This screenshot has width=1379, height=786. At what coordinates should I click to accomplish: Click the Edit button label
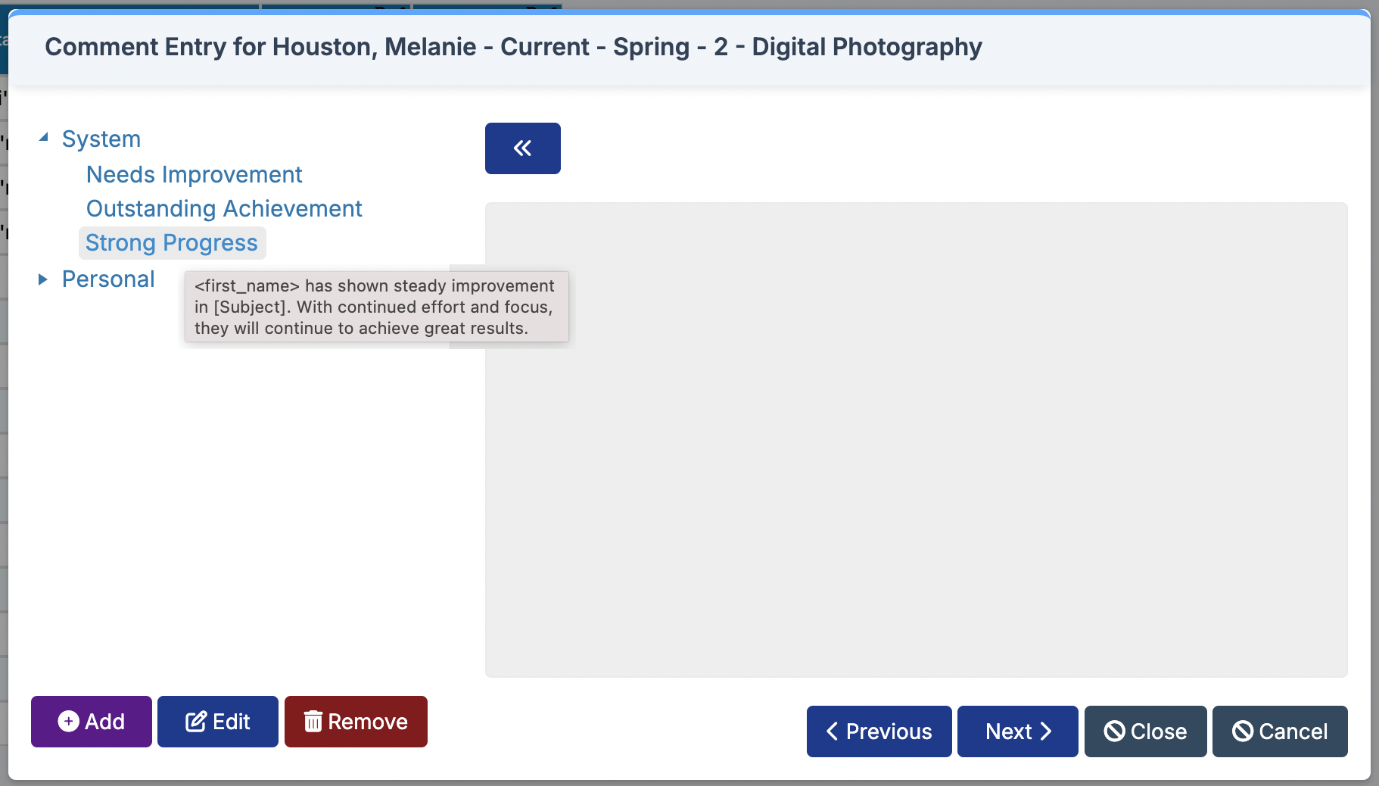click(232, 722)
